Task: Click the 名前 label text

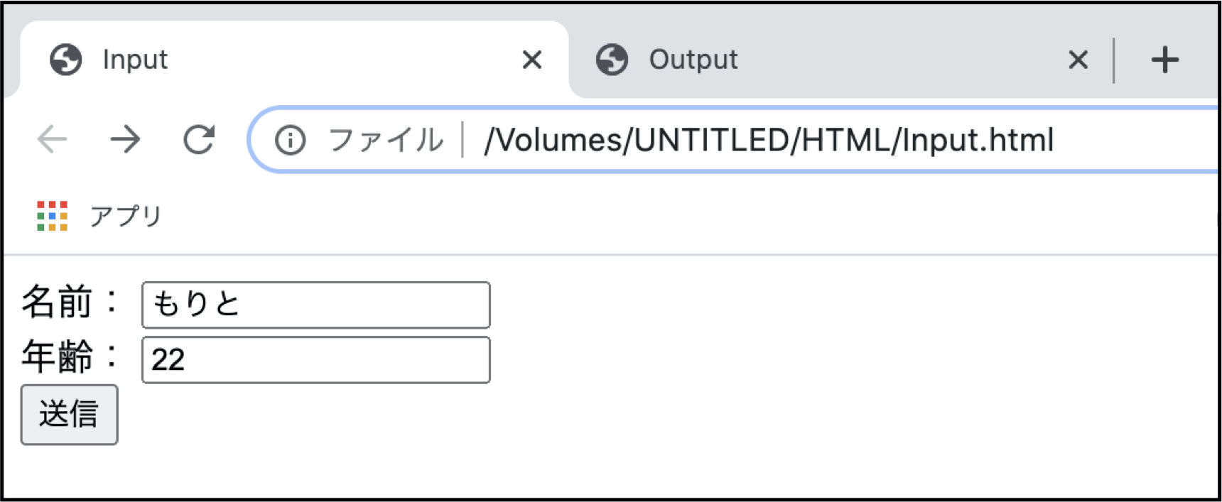Action: point(58,302)
